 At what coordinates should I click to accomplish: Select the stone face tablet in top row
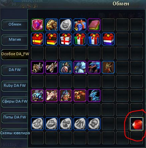(66, 25)
